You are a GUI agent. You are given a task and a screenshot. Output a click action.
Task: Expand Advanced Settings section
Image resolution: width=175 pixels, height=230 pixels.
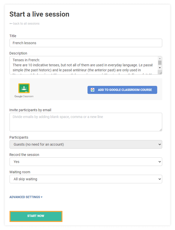(x=26, y=197)
